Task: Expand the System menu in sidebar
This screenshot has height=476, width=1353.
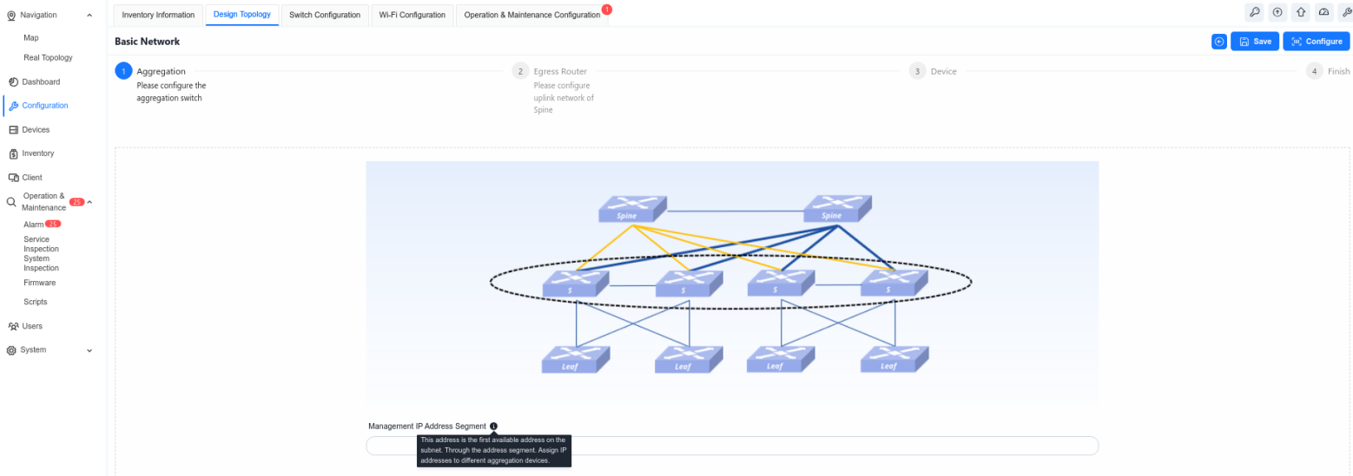Action: [89, 350]
